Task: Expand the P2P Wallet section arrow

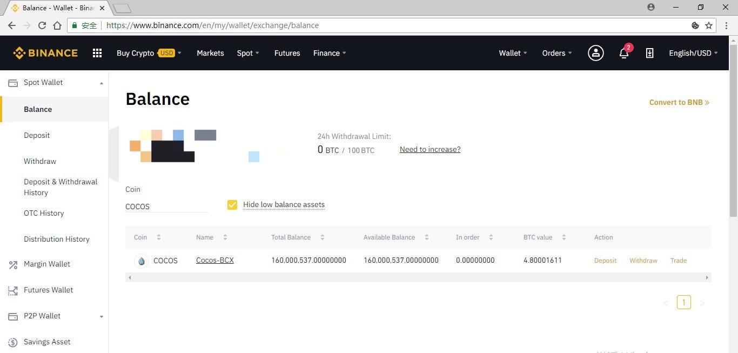Action: pos(101,317)
